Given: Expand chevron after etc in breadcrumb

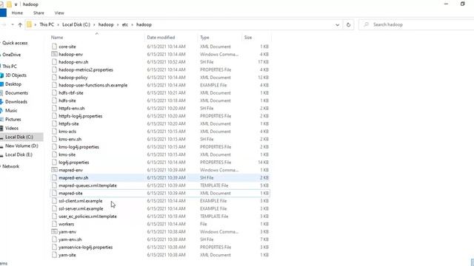Looking at the screenshot, I should click(x=132, y=24).
